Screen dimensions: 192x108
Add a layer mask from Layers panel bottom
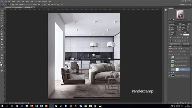tap(178, 103)
